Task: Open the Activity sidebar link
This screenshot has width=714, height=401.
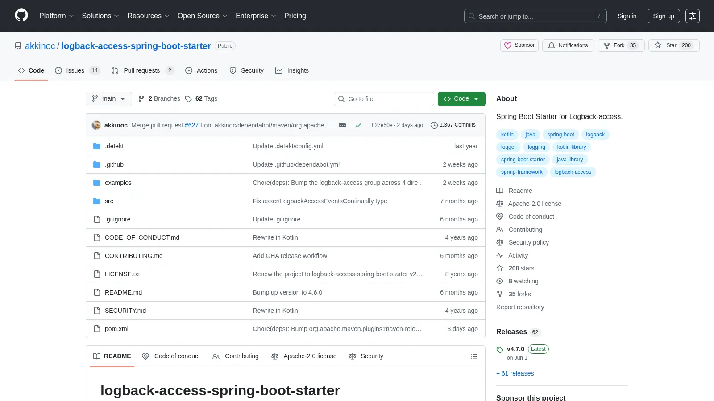Action: [512, 255]
